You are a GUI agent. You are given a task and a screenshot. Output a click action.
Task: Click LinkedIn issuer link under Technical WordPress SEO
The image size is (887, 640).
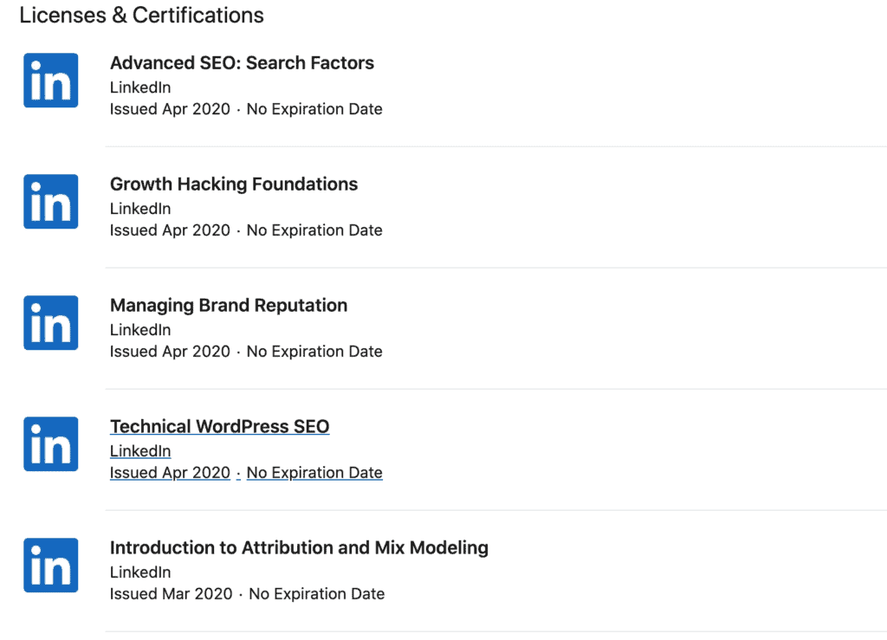[139, 451]
